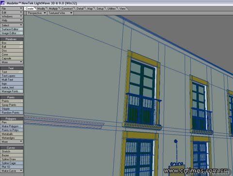Viewport: 233px width, 176px height.
Task: Switch to the Multiply tab
Action: (53, 9)
